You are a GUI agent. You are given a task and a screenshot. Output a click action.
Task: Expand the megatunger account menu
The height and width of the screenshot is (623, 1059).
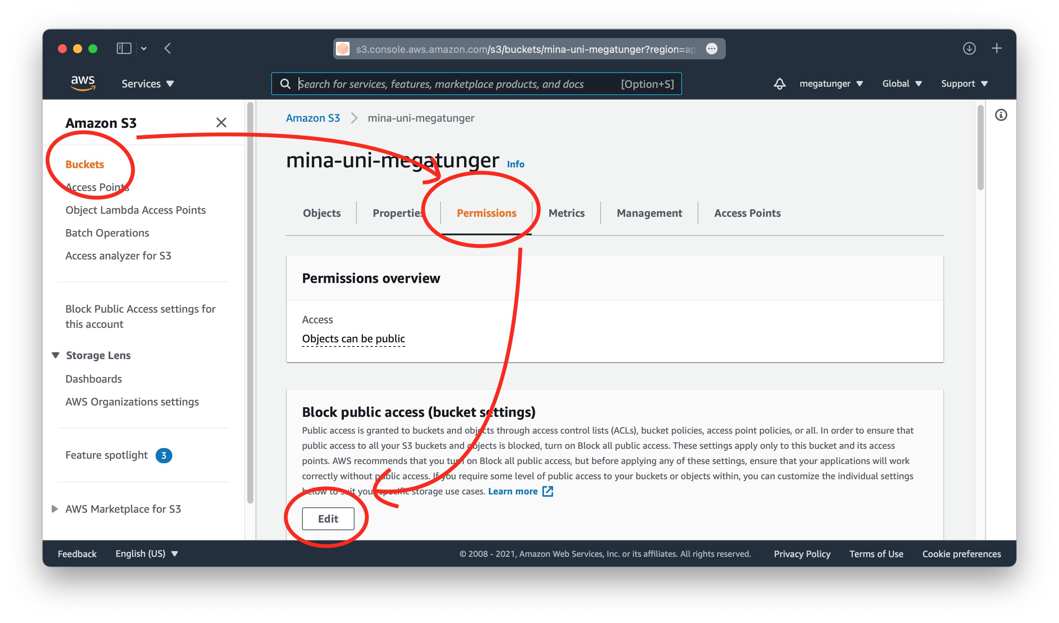click(831, 84)
